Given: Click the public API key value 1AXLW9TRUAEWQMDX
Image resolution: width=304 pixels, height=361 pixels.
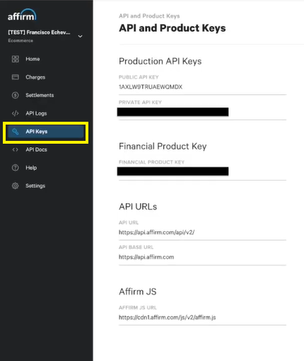Looking at the screenshot, I should tap(151, 87).
